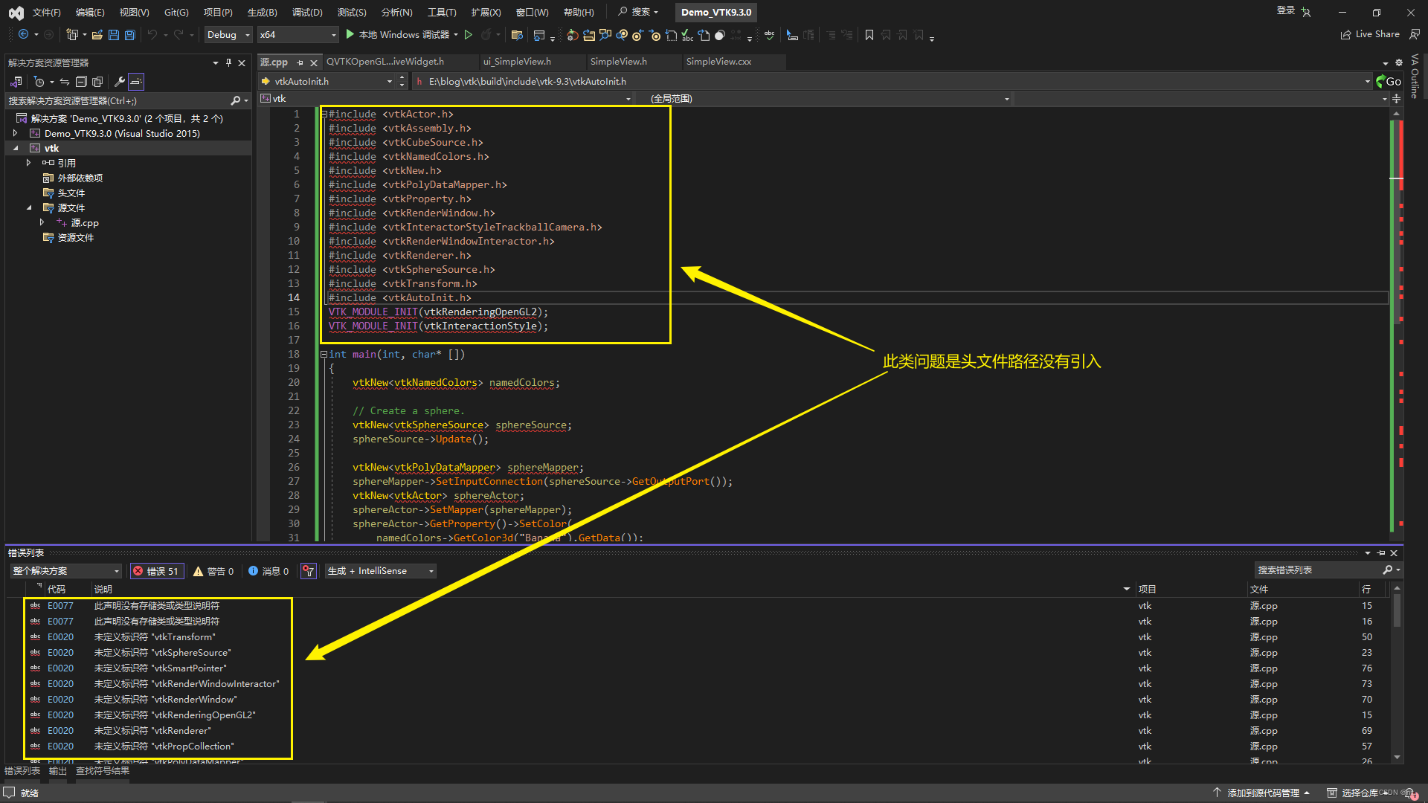This screenshot has height=803, width=1428.
Task: Open the Git(G) menu
Action: [175, 12]
